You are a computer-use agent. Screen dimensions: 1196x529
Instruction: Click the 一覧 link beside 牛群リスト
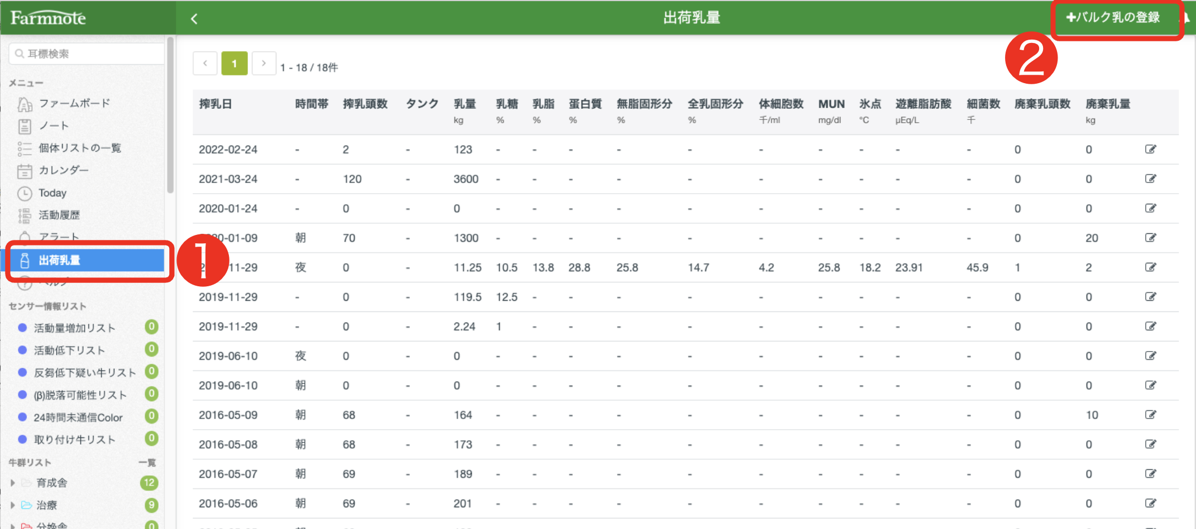pyautogui.click(x=147, y=463)
